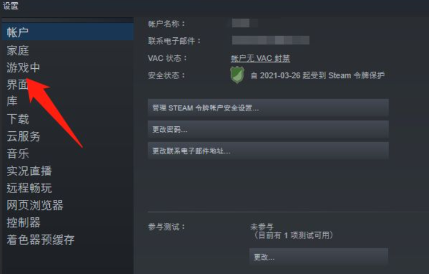The height and width of the screenshot is (274, 429).
Task: Click the 帐户无 VAC 封禁 link
Action: pos(260,58)
